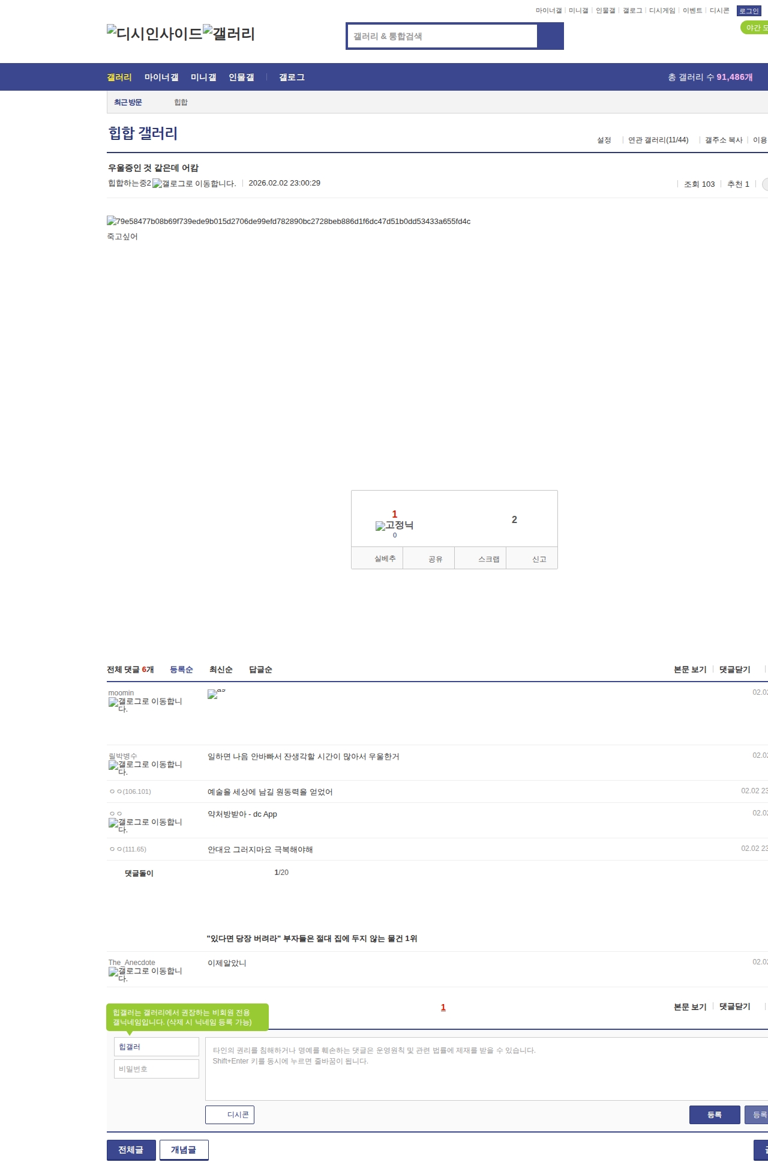Open the broken post image attachment
The image size is (768, 1165).
click(289, 222)
